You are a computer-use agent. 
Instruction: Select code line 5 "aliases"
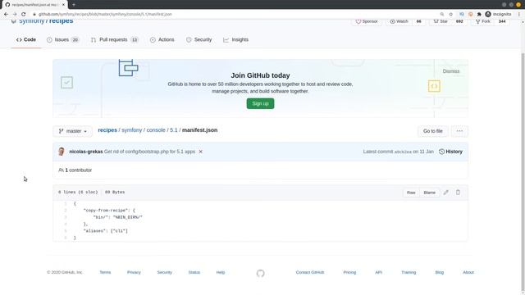tap(106, 231)
